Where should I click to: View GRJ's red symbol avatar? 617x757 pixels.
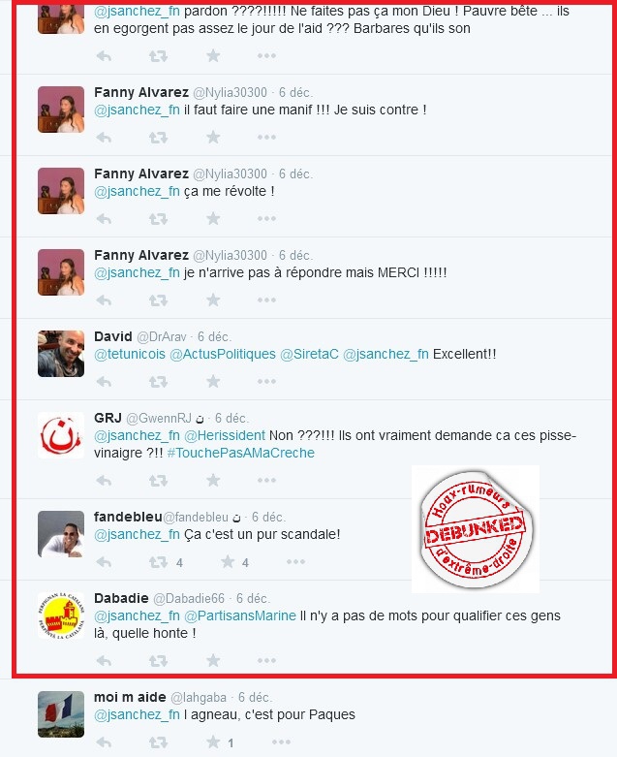[61, 435]
